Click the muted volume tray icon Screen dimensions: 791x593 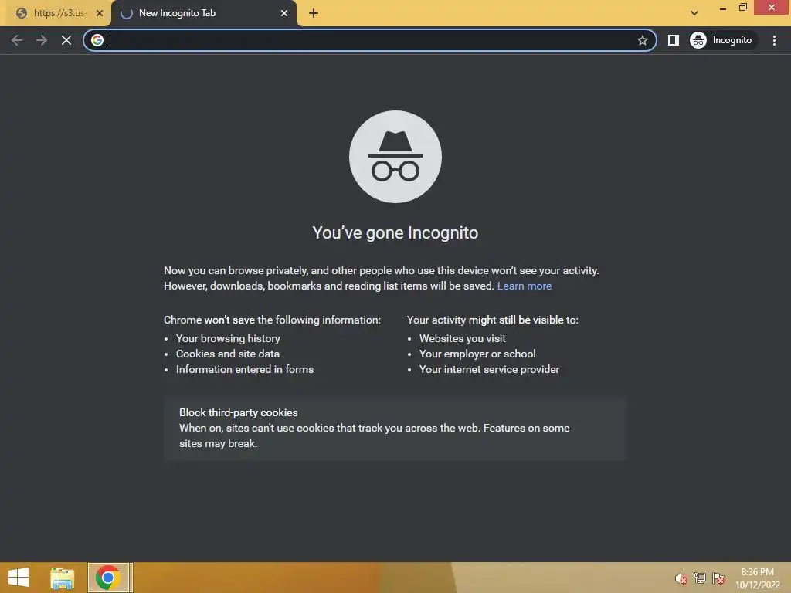click(681, 578)
